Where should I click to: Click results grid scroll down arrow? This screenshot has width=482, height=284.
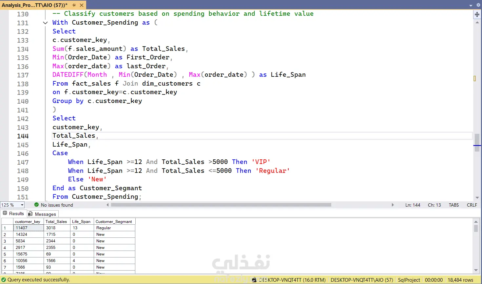[476, 271]
